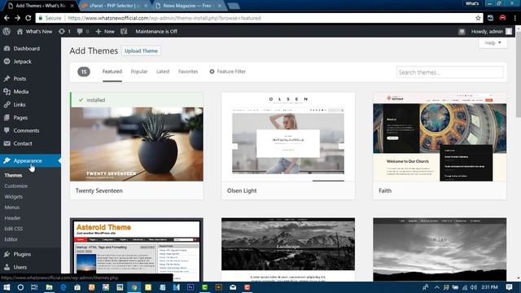Click the address bar URL
This screenshot has height=293, width=521.
[x=164, y=18]
